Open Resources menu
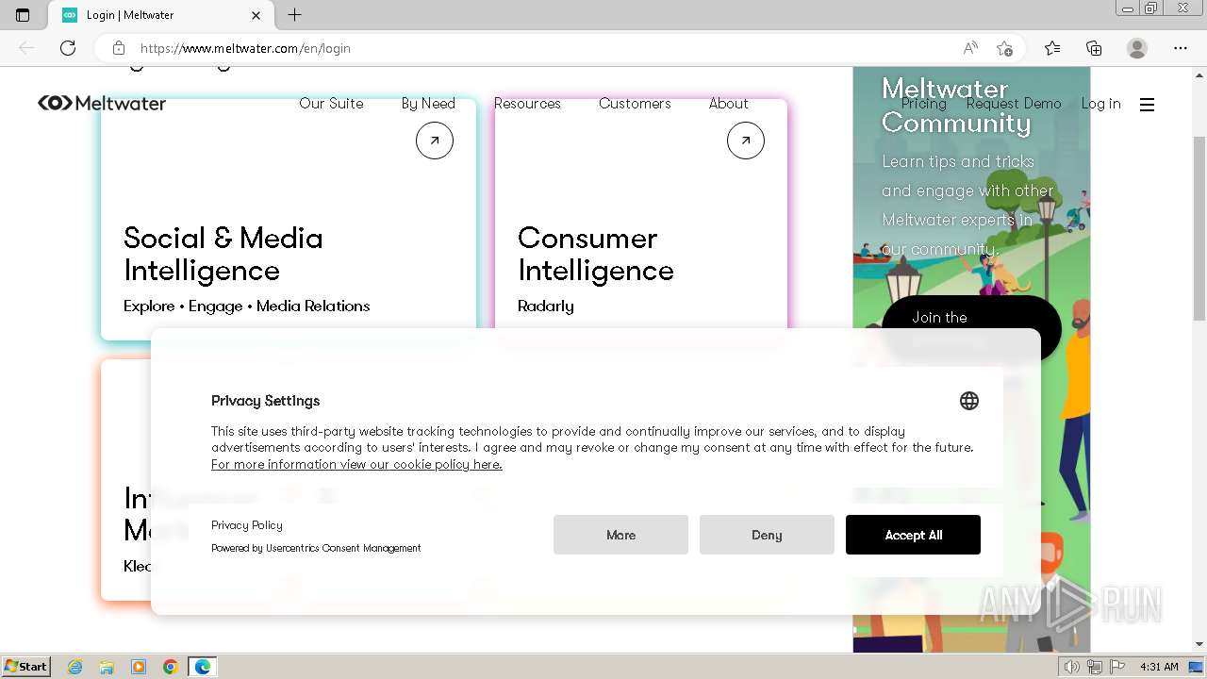 tap(527, 104)
